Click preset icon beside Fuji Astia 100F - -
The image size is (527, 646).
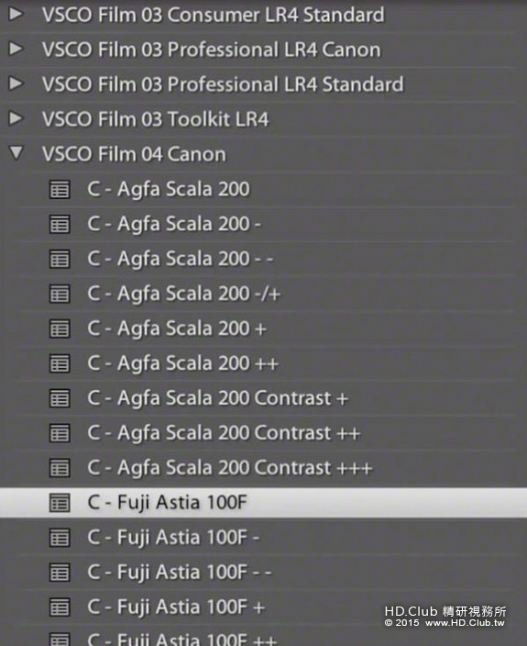point(60,573)
